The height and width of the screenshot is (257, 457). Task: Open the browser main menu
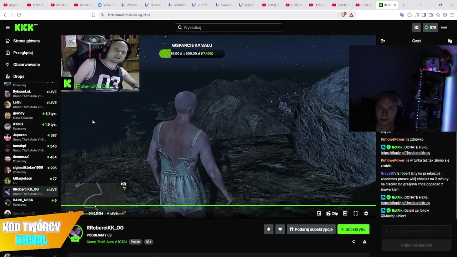(452, 15)
